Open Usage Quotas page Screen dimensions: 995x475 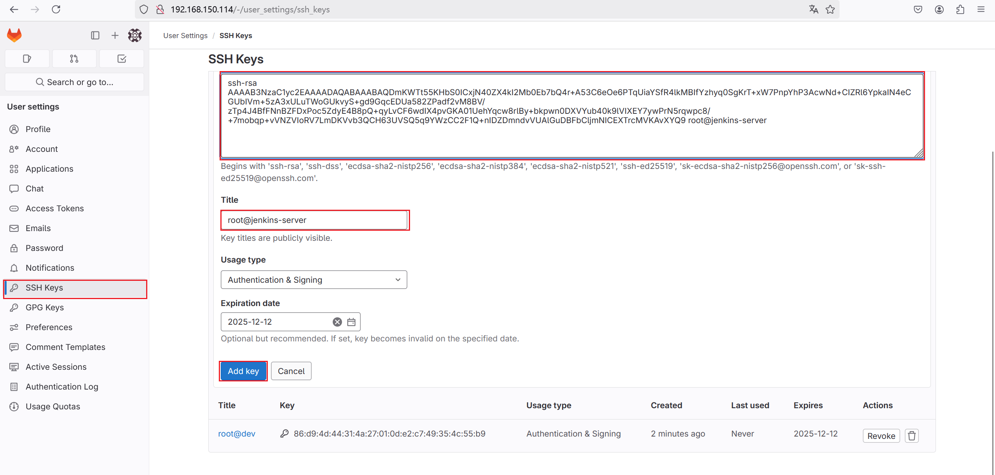(75, 406)
